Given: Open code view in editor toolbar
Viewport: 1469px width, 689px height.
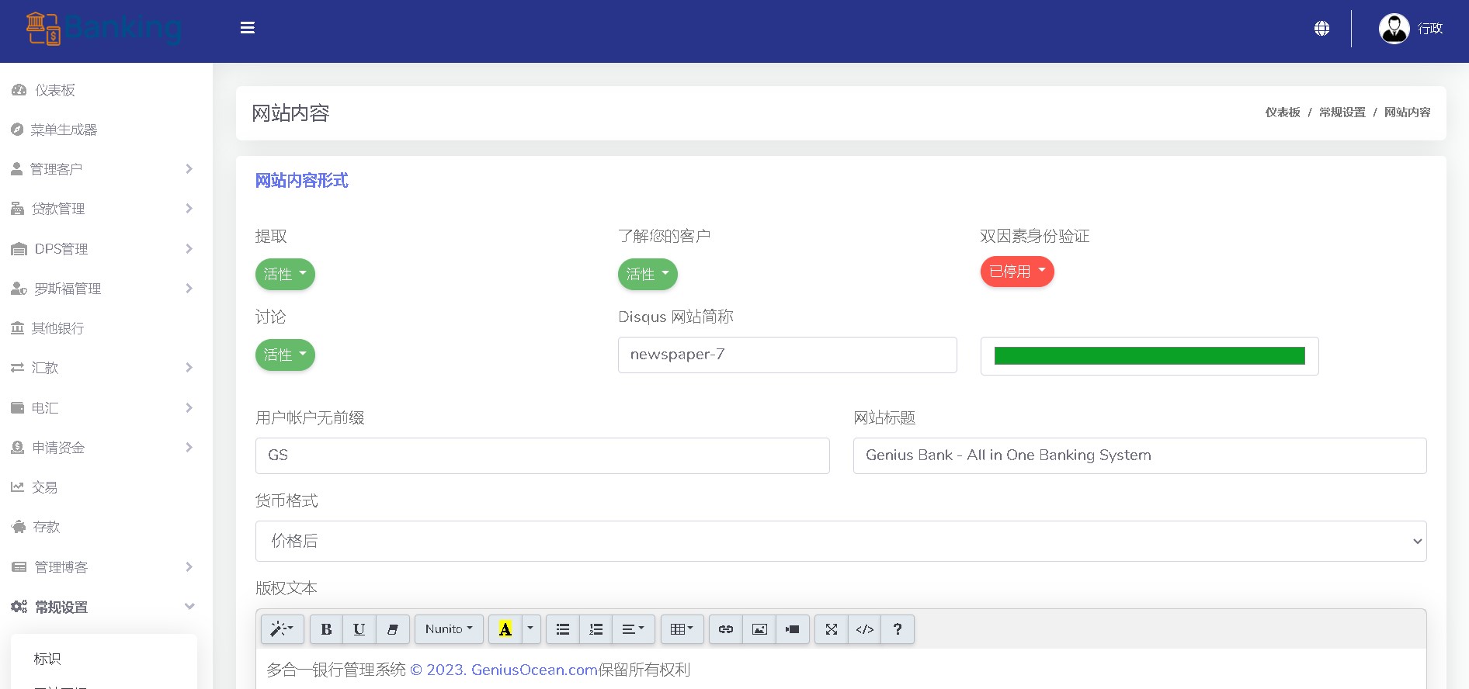Looking at the screenshot, I should (x=865, y=629).
